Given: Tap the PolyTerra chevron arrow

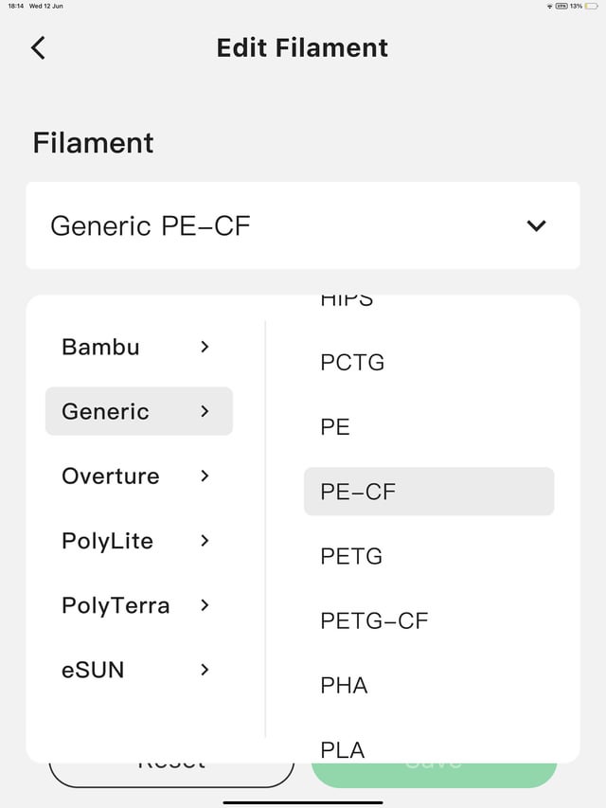Looking at the screenshot, I should coord(205,605).
